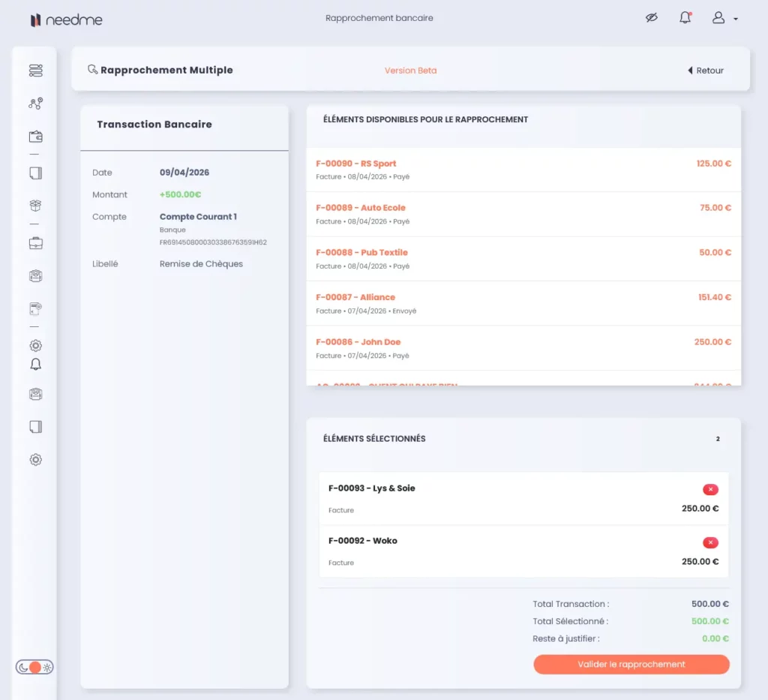This screenshot has width=768, height=700.
Task: Select invoice F-00086 - John Doe
Action: pos(523,348)
